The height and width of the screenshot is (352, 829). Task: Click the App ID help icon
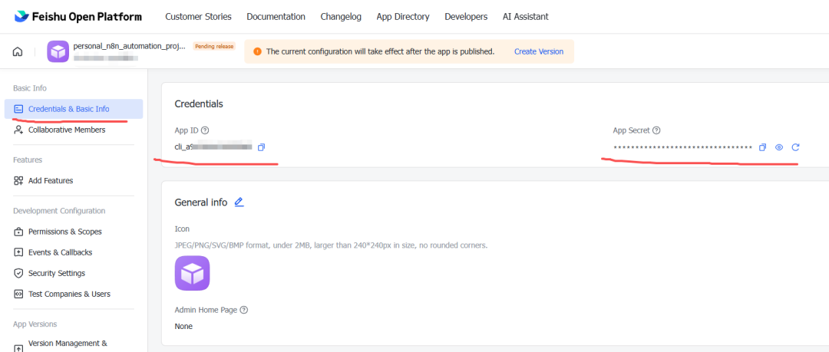coord(205,131)
